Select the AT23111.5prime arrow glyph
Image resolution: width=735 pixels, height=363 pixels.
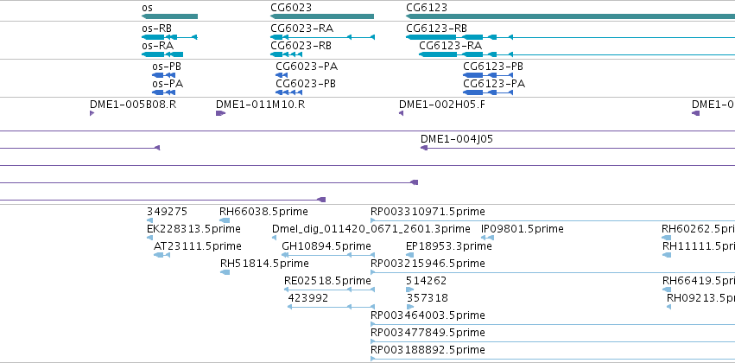162,255
